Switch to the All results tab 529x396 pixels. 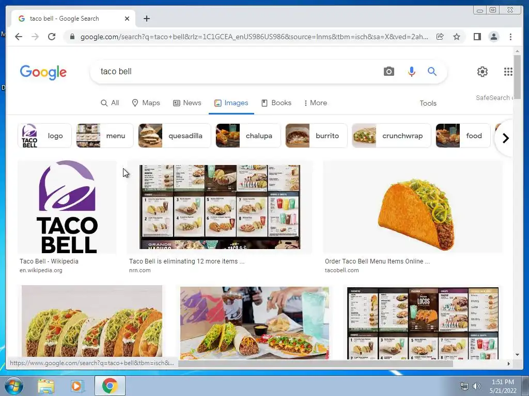[110, 103]
